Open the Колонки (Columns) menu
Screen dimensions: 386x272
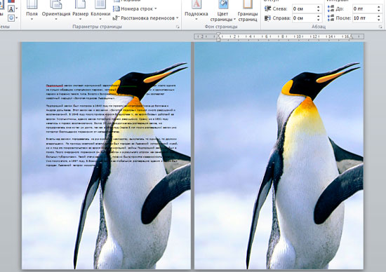[x=100, y=10]
